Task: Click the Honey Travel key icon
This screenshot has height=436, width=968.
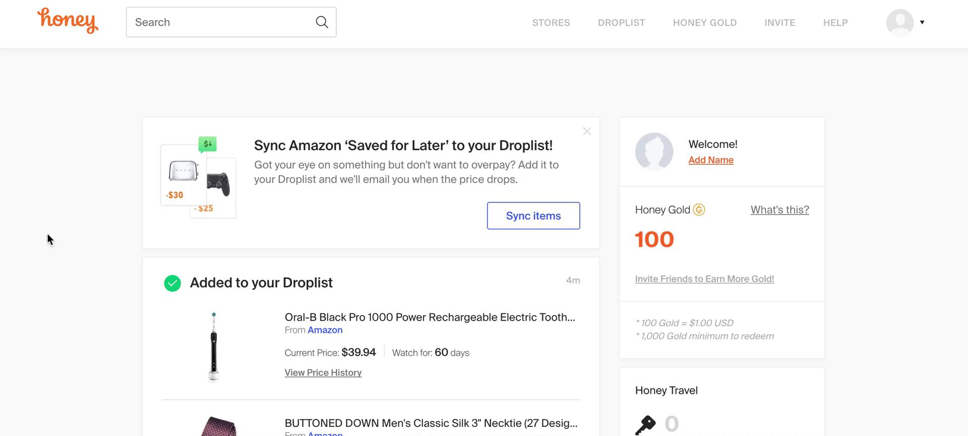Action: (x=645, y=424)
